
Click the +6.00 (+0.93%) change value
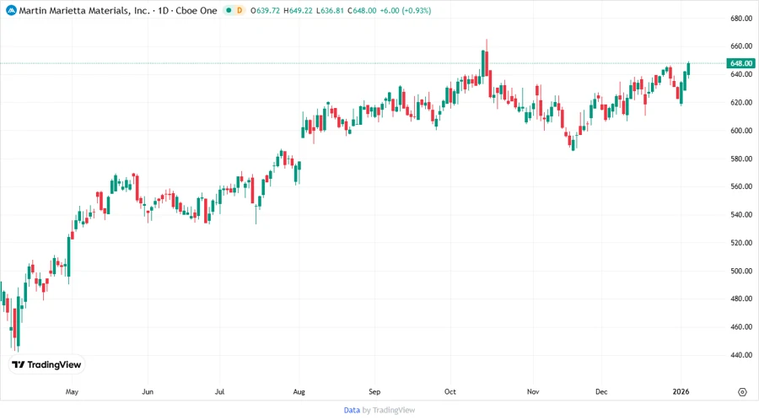(x=405, y=10)
